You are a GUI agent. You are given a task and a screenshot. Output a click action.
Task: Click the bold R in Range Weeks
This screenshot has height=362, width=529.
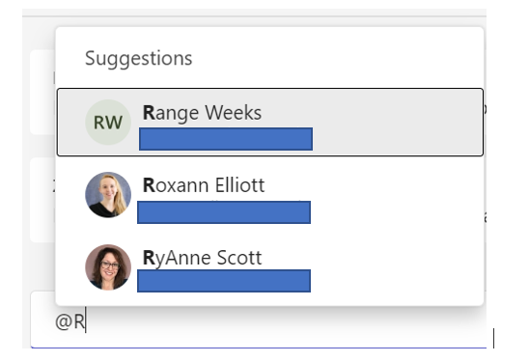click(149, 112)
